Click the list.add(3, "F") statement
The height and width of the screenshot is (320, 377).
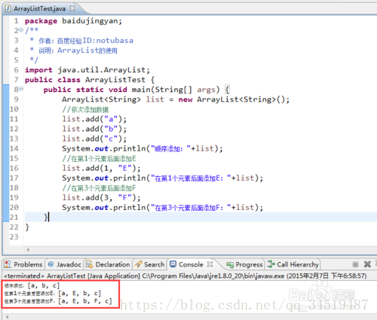pos(101,197)
